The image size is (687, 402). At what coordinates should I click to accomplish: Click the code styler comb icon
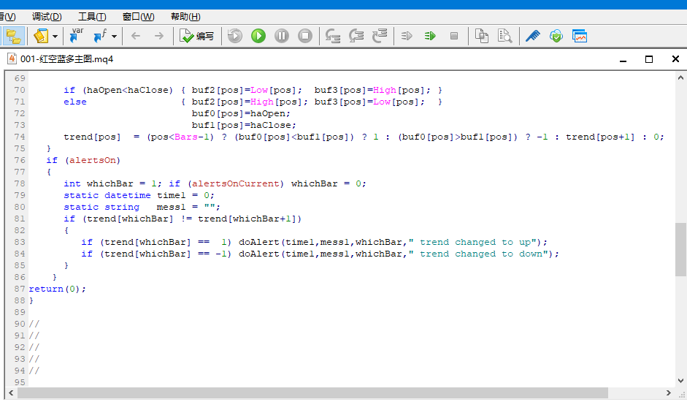[x=533, y=36]
